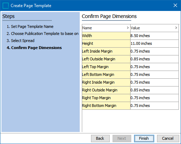Viewport: 181px width, 144px height.
Task: Go back with the Back button
Action: [100, 138]
